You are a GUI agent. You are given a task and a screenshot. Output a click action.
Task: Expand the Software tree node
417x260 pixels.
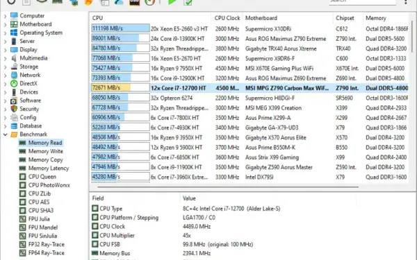click(5, 101)
